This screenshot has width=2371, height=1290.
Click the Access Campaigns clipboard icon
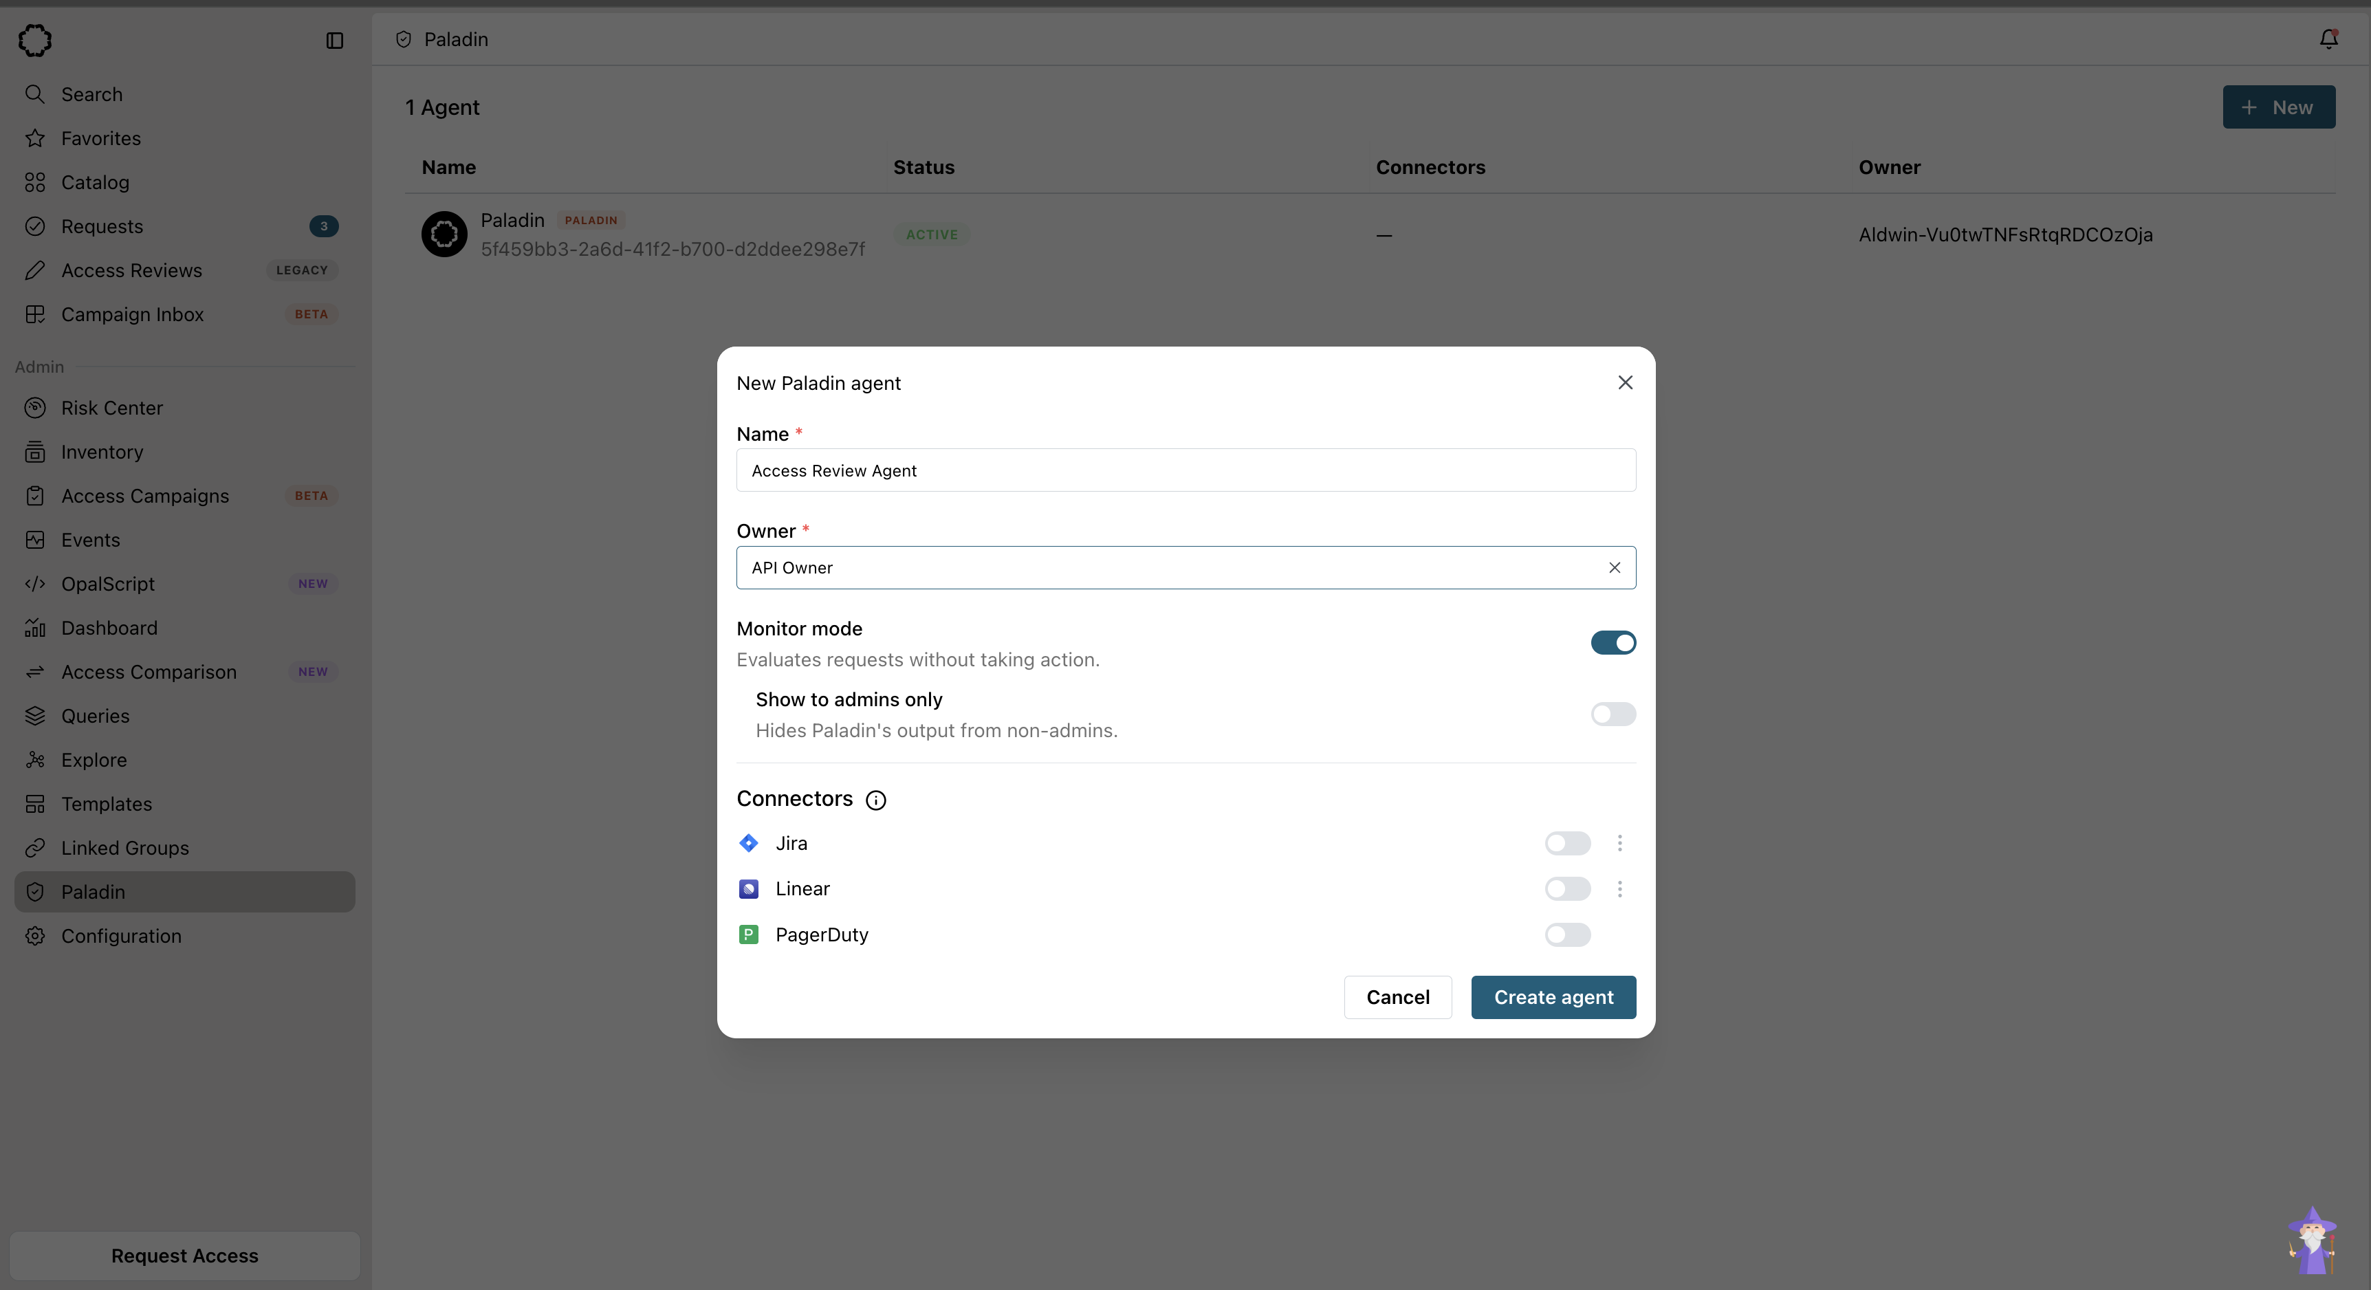point(35,496)
